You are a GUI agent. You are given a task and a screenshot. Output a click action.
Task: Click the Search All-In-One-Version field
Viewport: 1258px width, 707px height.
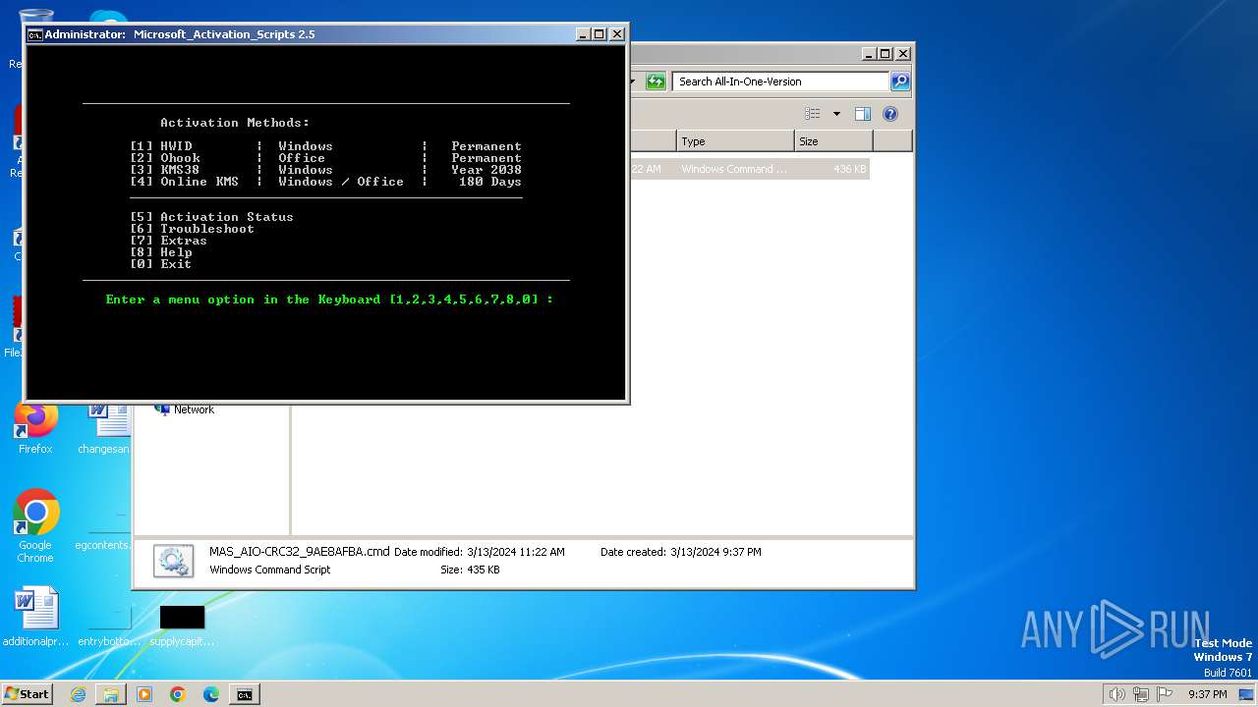(x=780, y=82)
